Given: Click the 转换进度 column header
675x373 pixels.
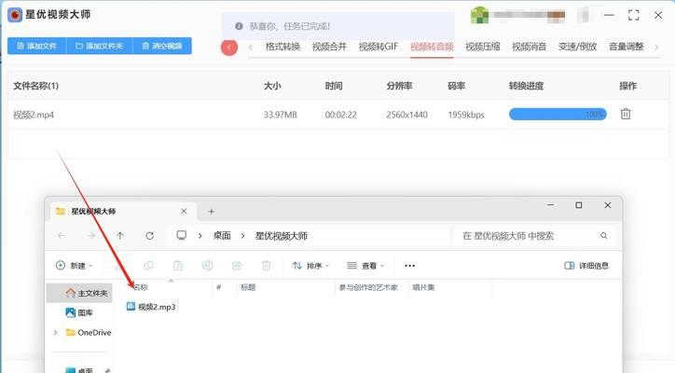Looking at the screenshot, I should pyautogui.click(x=526, y=86).
